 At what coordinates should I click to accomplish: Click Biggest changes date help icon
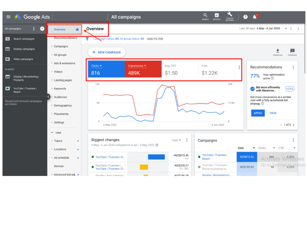(x=157, y=145)
